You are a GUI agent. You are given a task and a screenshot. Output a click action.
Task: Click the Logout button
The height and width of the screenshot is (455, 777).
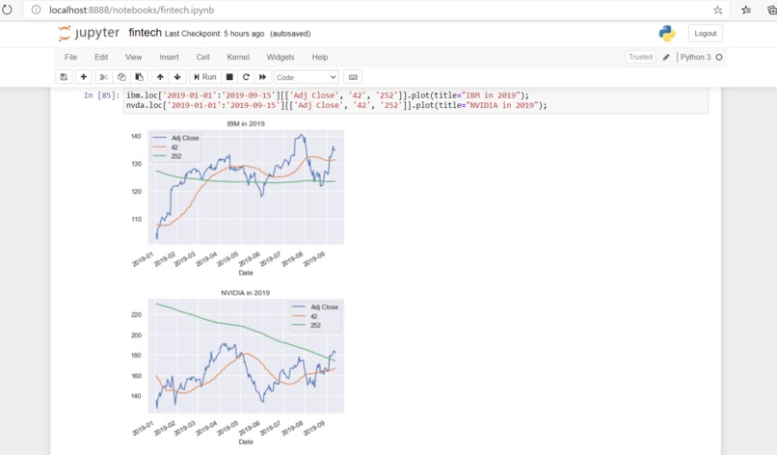[x=705, y=33]
